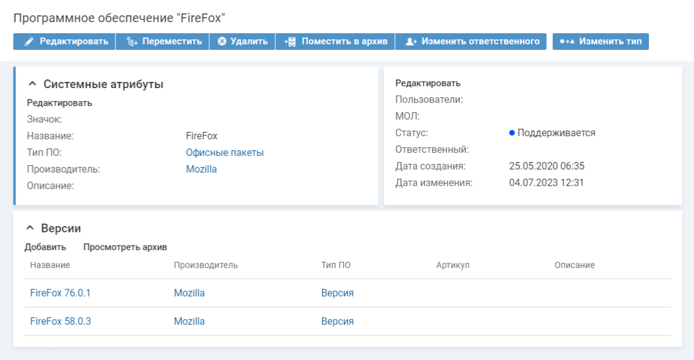Image resolution: width=694 pixels, height=360 pixels.
Task: Click the page title Программное обеспечение "FireFox"
Action: [x=119, y=18]
